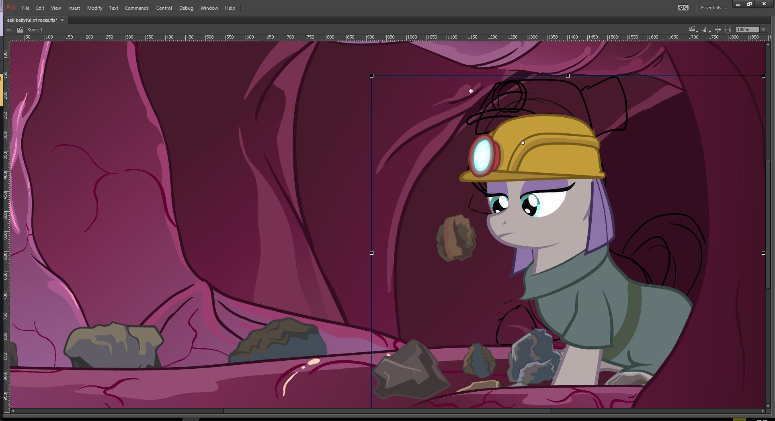Image resolution: width=775 pixels, height=421 pixels.
Task: Open the Help menu
Action: (x=230, y=8)
